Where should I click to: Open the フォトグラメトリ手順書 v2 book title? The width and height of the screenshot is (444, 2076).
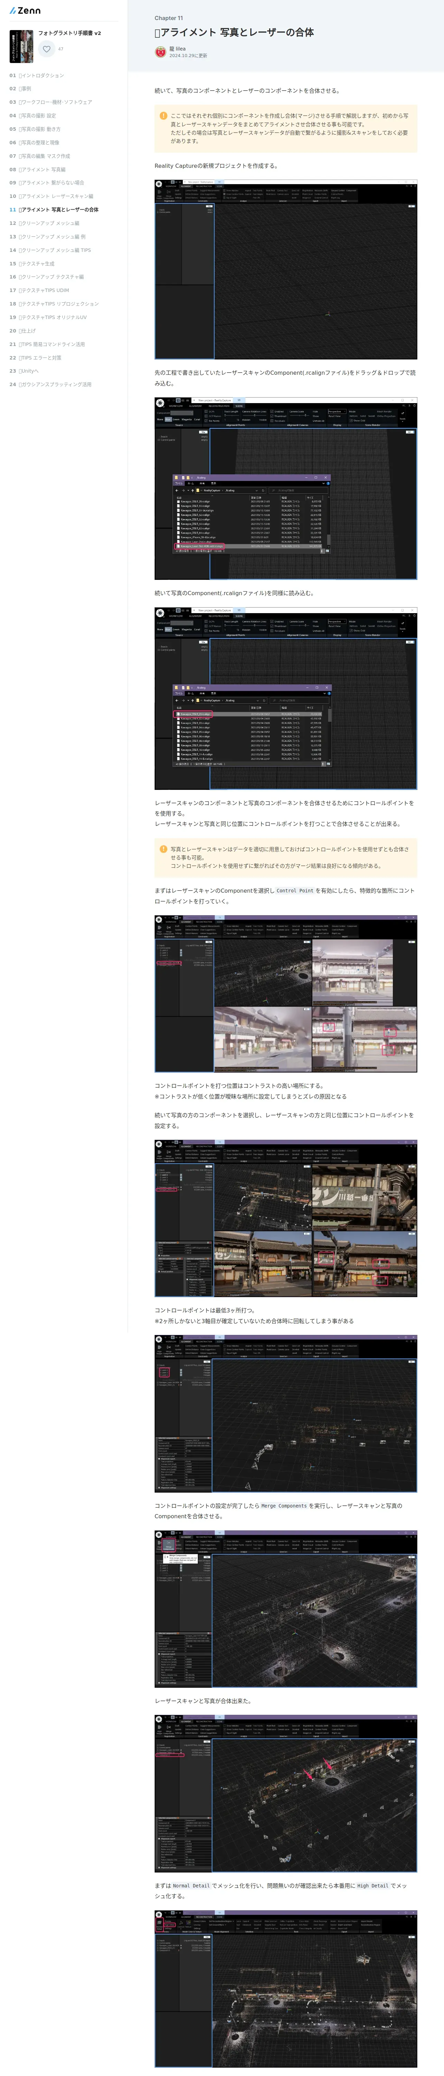[69, 33]
